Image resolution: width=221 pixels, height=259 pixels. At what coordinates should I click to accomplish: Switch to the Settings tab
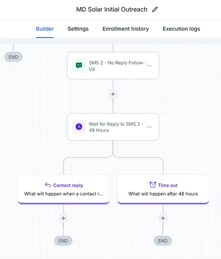(78, 29)
